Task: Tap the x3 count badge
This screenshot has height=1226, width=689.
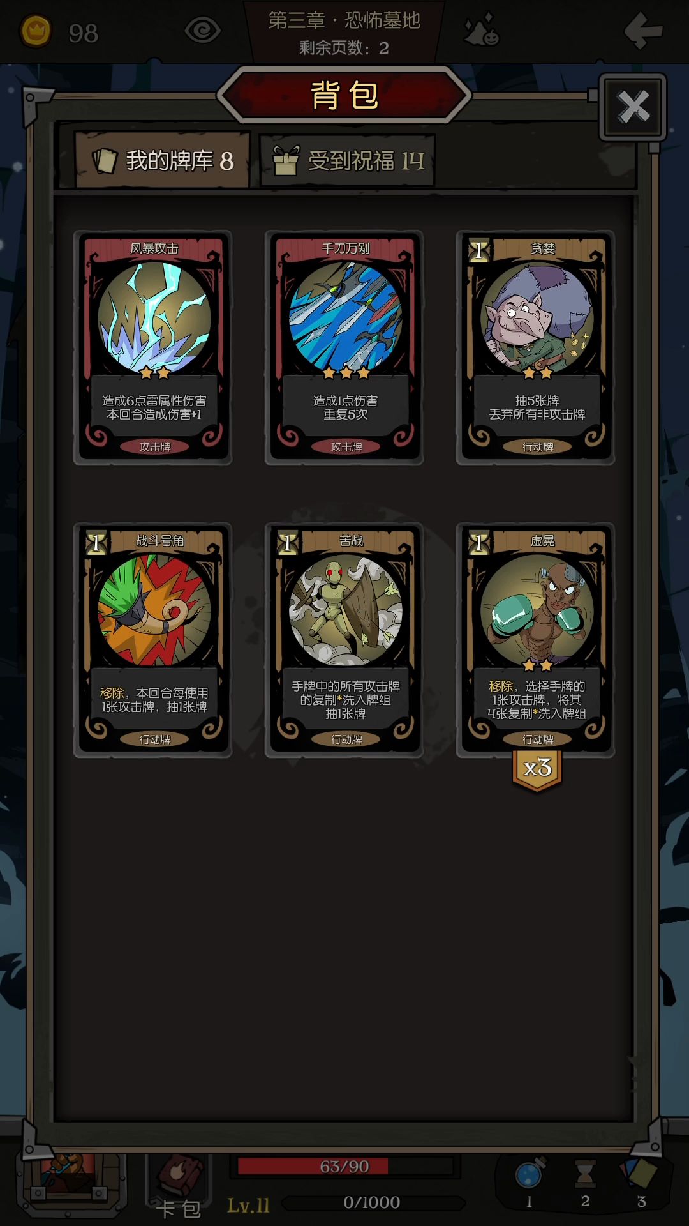Action: 537,769
